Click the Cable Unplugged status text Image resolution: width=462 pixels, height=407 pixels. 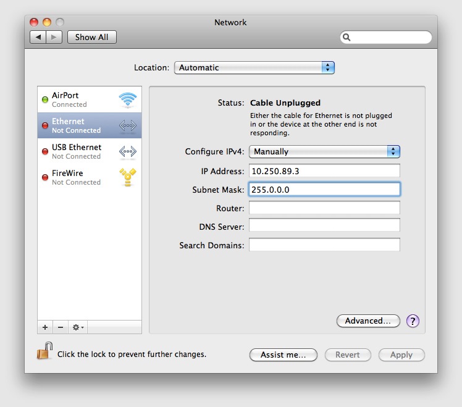(285, 103)
